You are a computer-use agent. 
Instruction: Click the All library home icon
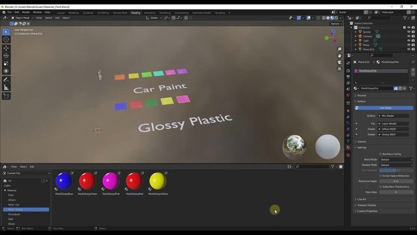pos(5,181)
